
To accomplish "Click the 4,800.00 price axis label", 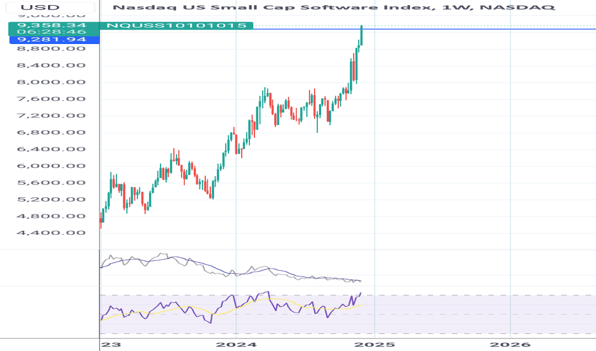I will coord(51,216).
